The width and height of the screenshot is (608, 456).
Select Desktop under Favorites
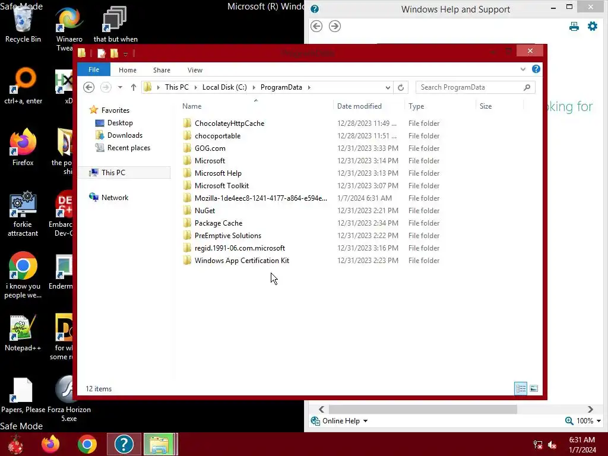coord(120,123)
